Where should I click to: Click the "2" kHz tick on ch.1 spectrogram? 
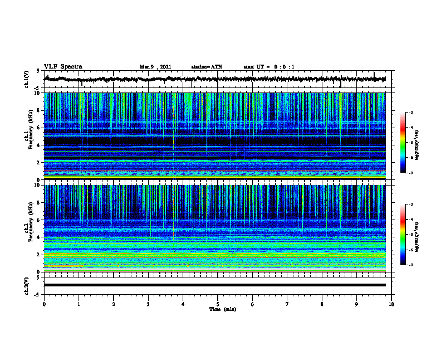pos(39,163)
